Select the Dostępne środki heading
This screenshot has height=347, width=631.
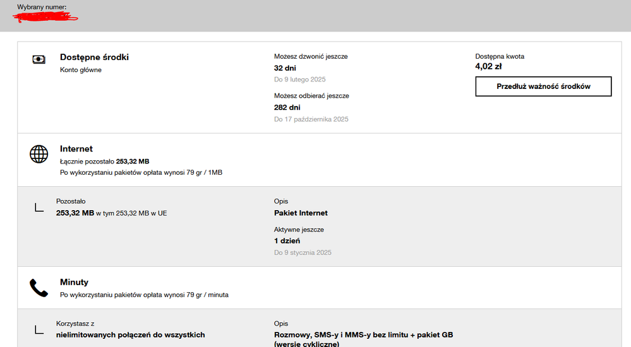coord(94,57)
